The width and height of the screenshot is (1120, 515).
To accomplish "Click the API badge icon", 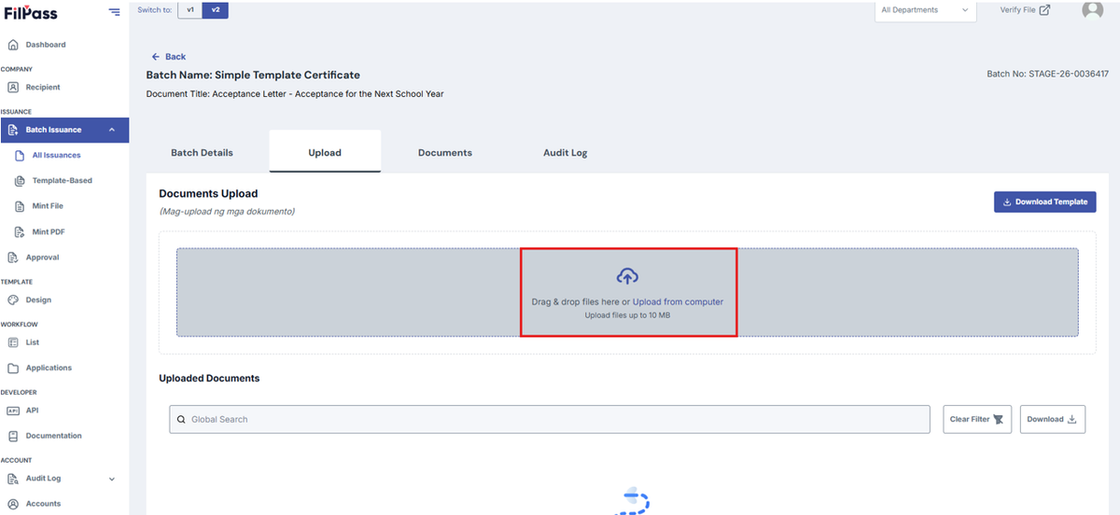I will click(13, 411).
